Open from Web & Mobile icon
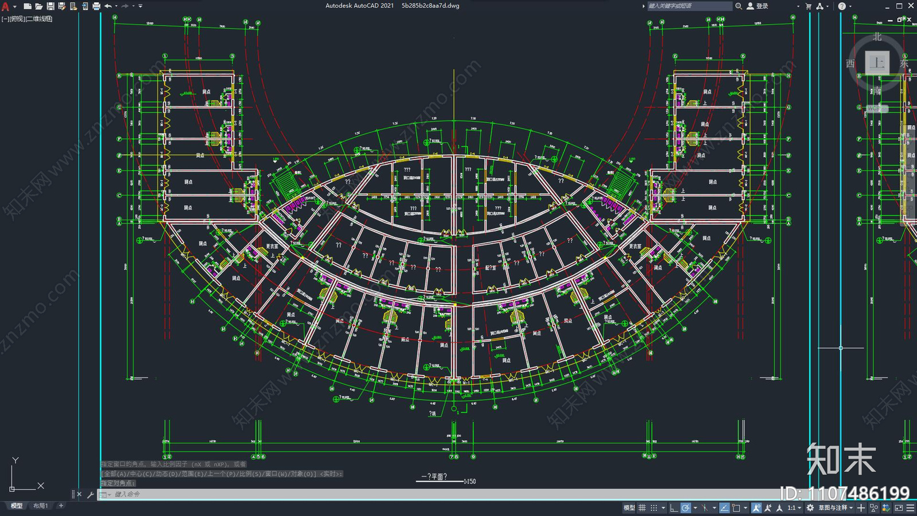The width and height of the screenshot is (917, 516). tap(73, 6)
